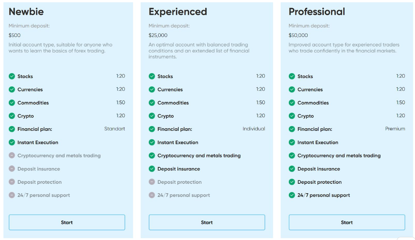Click the Start button under Professional plan
Screen dimensions: 415x240
[x=347, y=222]
